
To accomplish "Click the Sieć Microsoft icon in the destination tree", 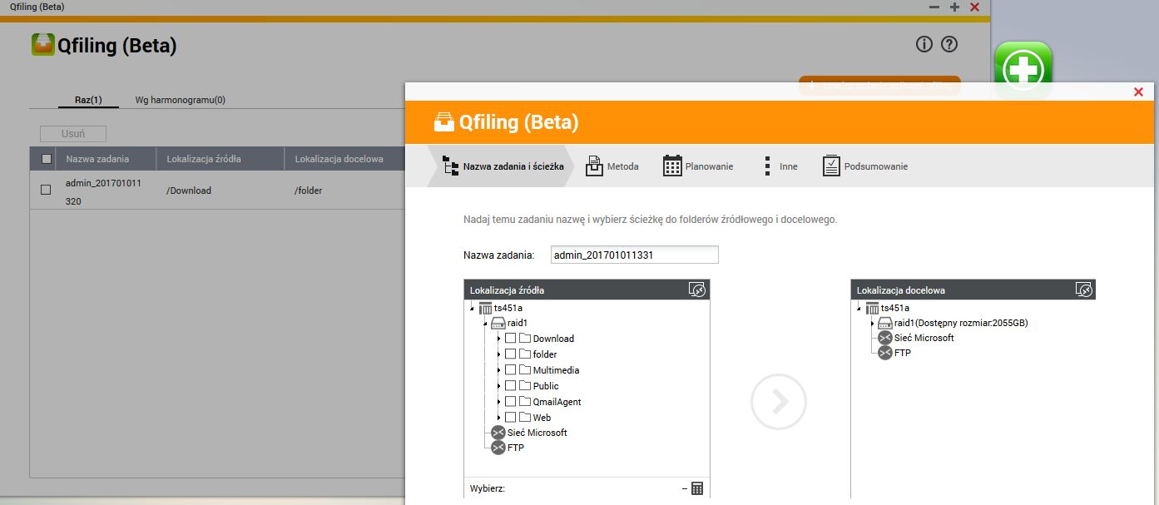I will (885, 338).
